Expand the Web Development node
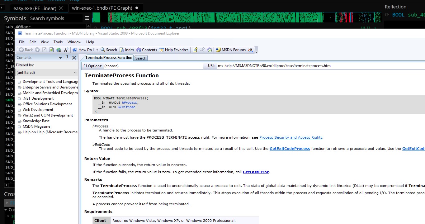 (19, 110)
